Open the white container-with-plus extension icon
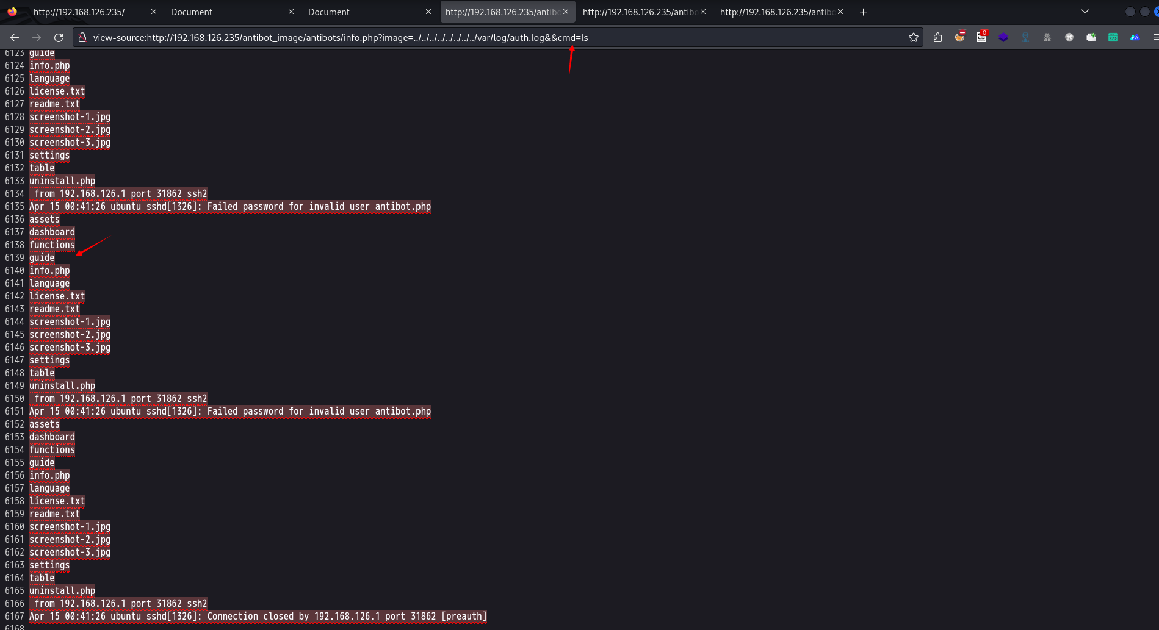The width and height of the screenshot is (1159, 630). pyautogui.click(x=1091, y=37)
